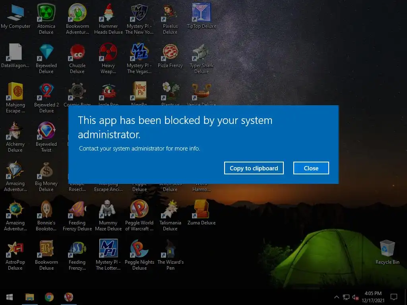Switch to Peggle app on taskbar
407x305 pixels.
click(x=69, y=297)
